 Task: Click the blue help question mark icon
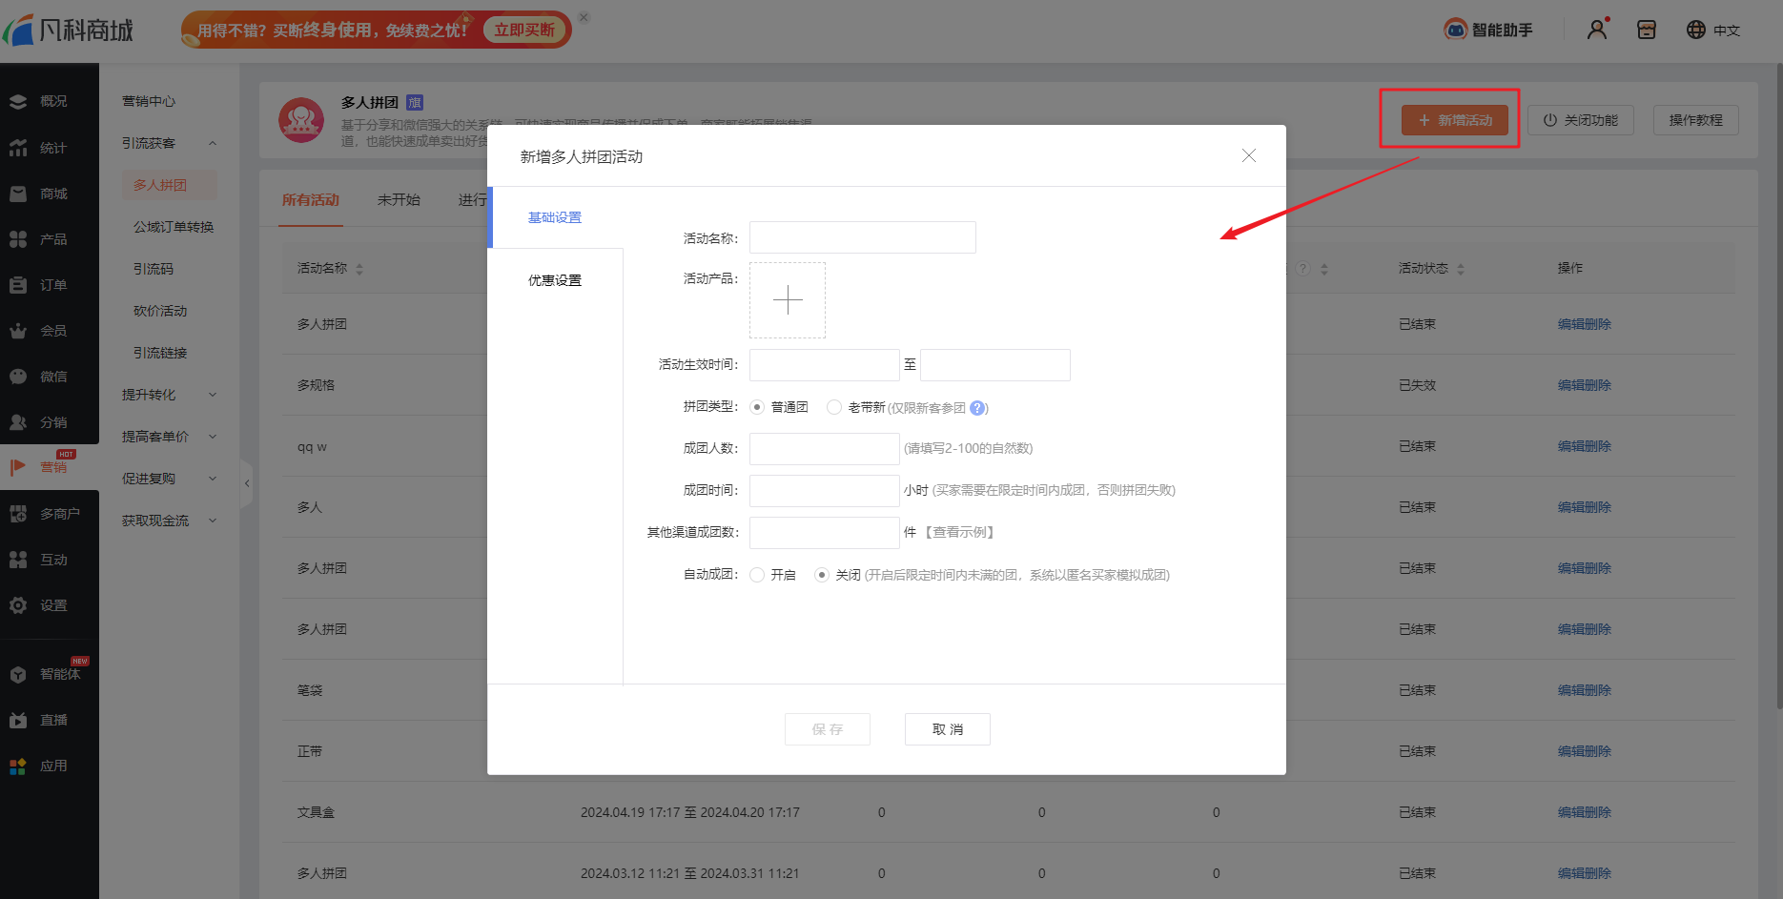pyautogui.click(x=977, y=408)
